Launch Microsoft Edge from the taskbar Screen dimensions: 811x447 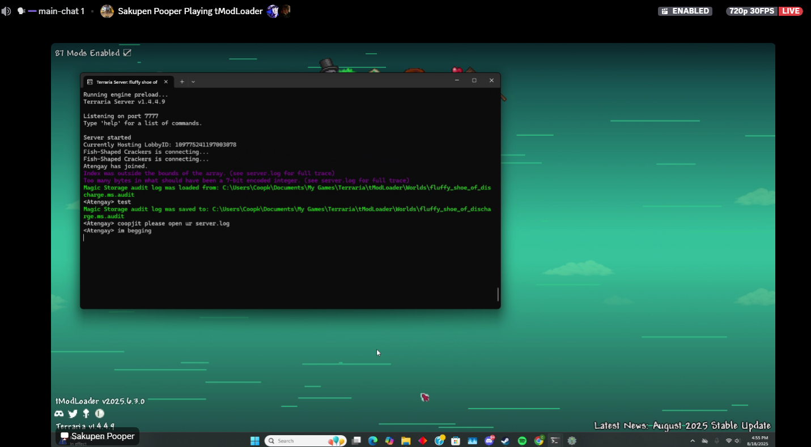pos(372,441)
